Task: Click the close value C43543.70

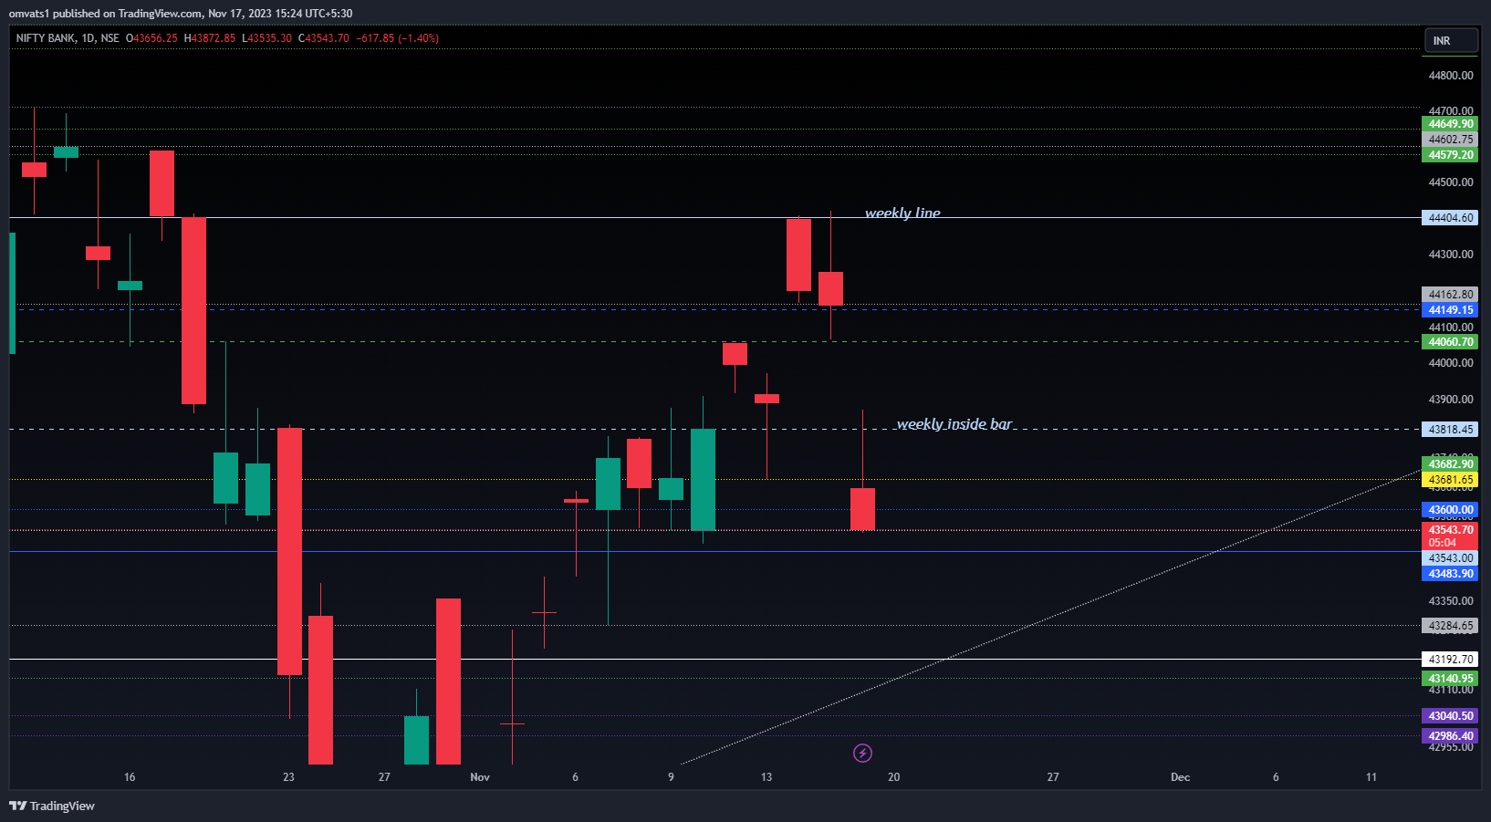Action: tap(324, 38)
